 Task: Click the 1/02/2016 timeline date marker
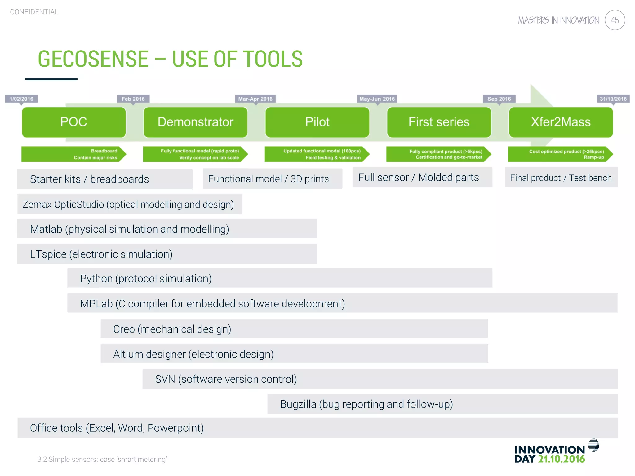(21, 99)
